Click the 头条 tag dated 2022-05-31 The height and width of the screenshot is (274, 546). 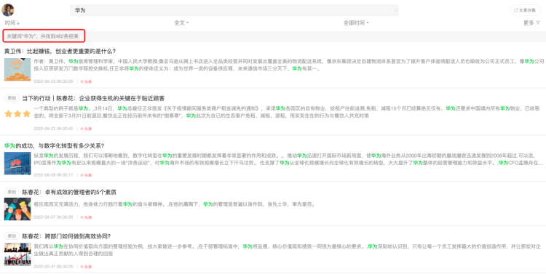point(86,267)
